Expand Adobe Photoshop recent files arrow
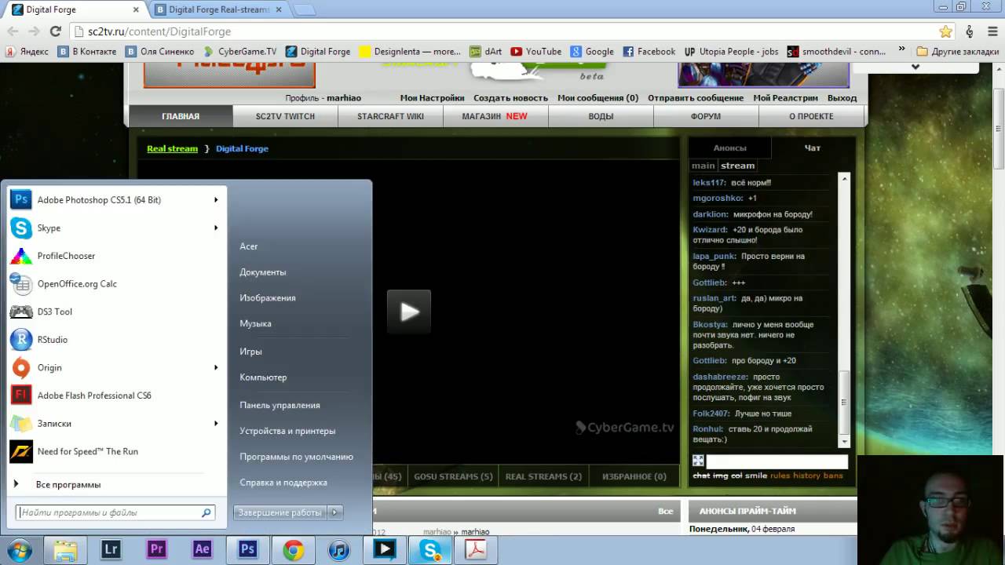Image resolution: width=1005 pixels, height=565 pixels. coord(216,200)
